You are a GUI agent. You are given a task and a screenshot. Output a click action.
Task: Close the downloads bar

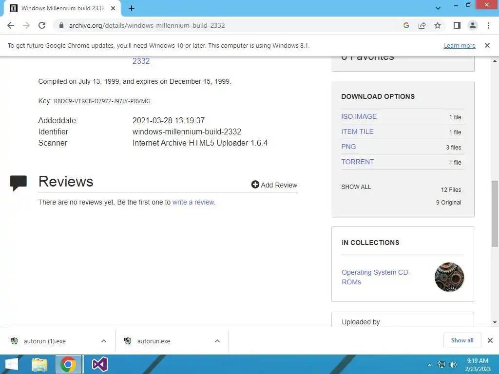tap(490, 340)
